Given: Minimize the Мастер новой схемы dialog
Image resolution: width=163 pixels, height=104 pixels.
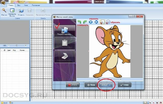Looking at the screenshot, I should pos(130,16).
